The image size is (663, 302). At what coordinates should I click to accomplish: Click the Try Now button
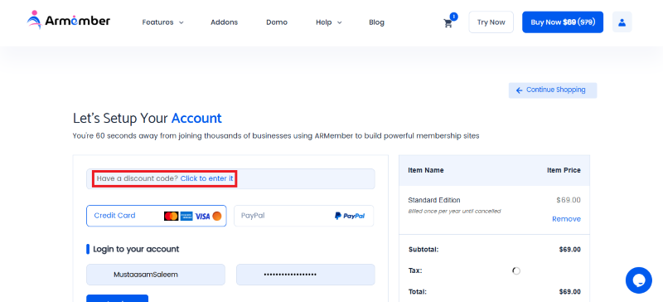pos(491,22)
